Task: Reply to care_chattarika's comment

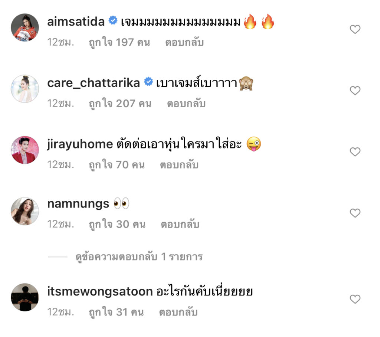Action: [186, 104]
